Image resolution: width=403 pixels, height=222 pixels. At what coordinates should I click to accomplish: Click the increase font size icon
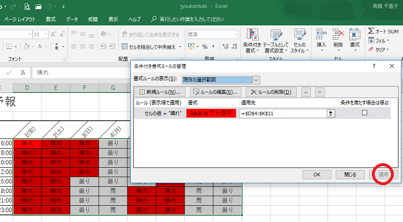tap(53, 35)
